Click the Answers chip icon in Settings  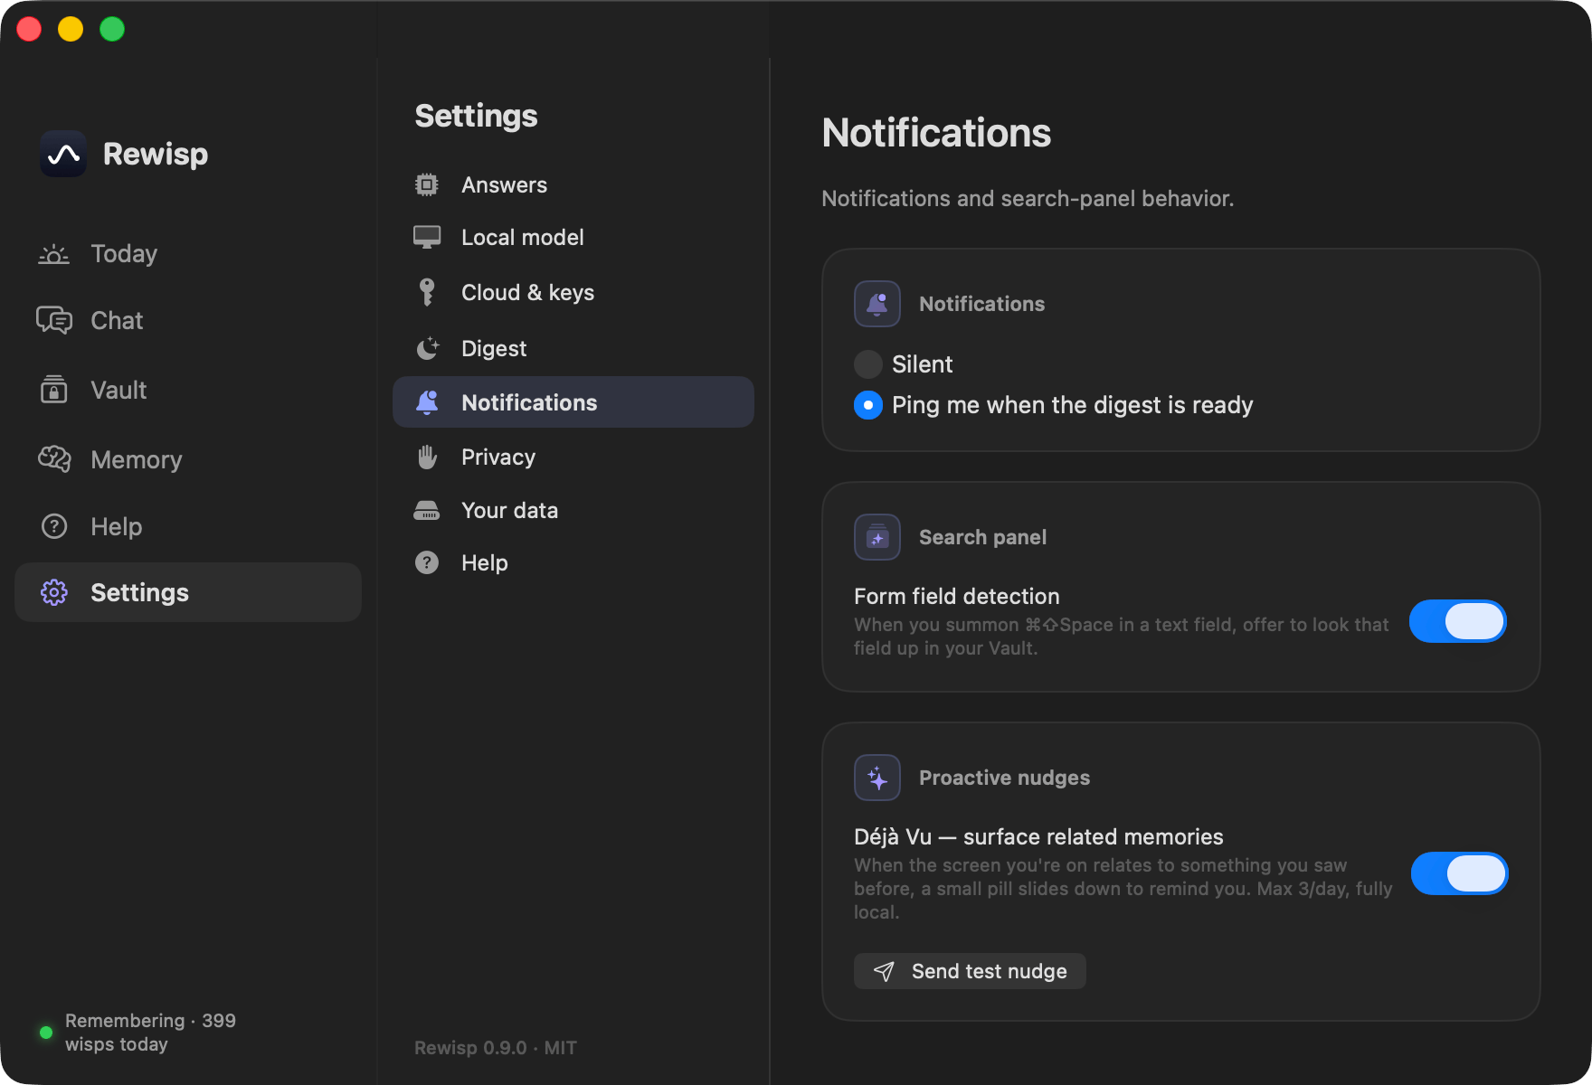427,184
